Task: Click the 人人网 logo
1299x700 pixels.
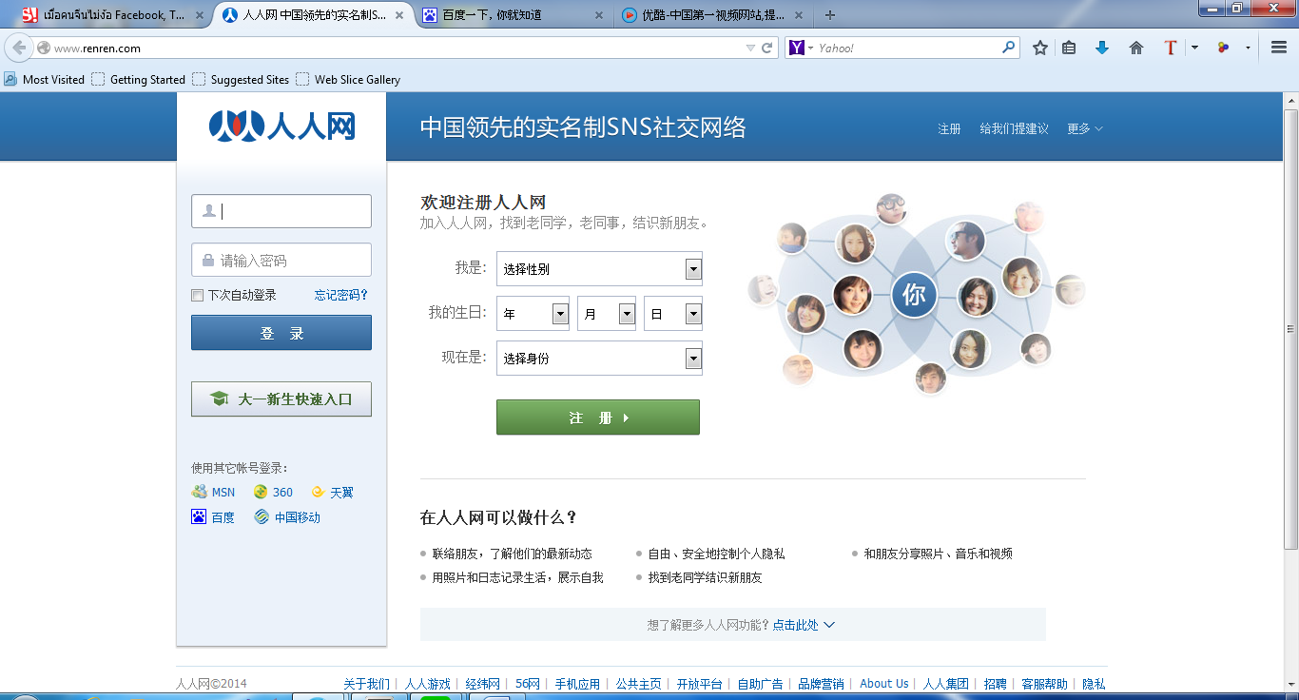Action: click(x=281, y=126)
